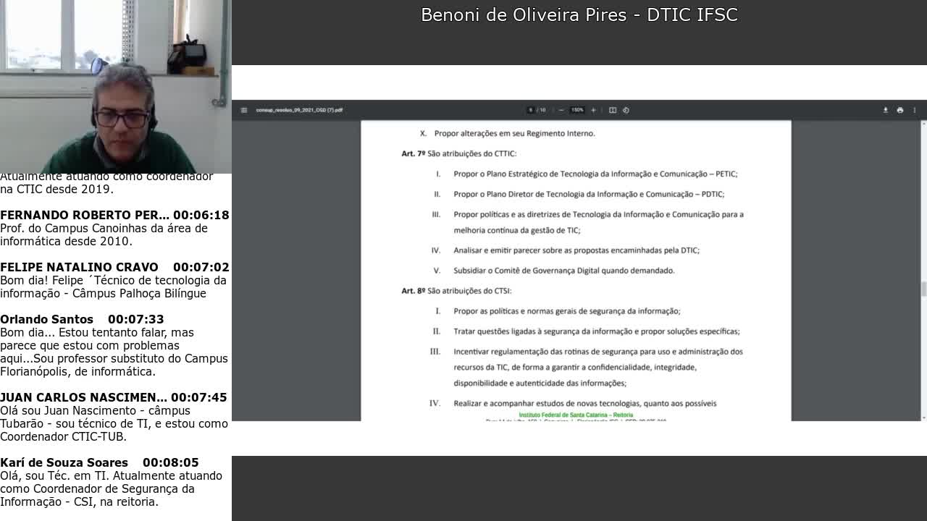The width and height of the screenshot is (927, 521).
Task: Click the line Realizar e acompanhar estudos
Action: coord(585,403)
